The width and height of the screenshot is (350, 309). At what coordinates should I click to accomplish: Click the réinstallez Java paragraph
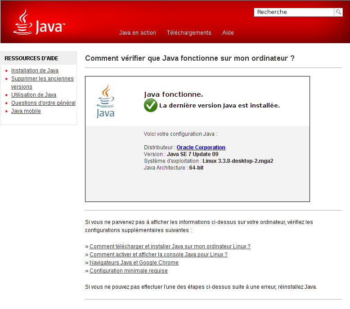point(201,287)
